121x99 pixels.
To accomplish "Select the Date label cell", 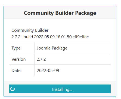I will [x=22, y=70].
